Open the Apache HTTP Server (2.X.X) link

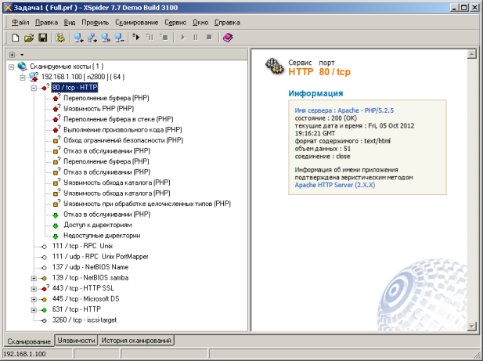[x=335, y=185]
